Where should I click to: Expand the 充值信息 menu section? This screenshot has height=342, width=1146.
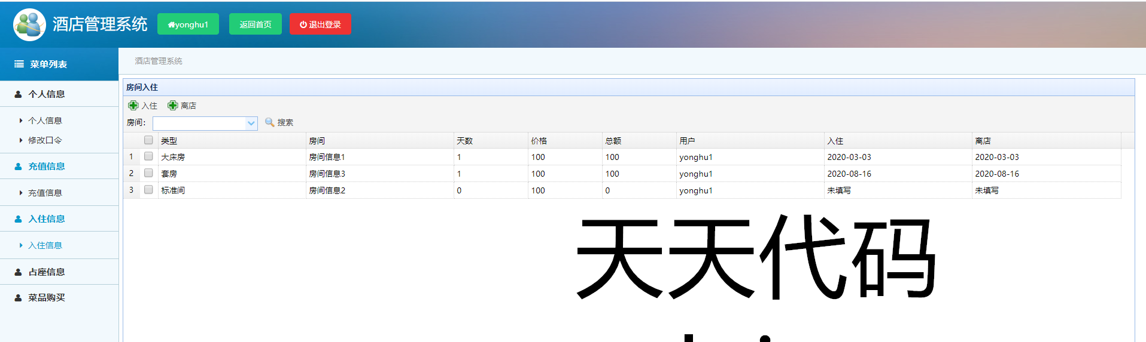[47, 167]
